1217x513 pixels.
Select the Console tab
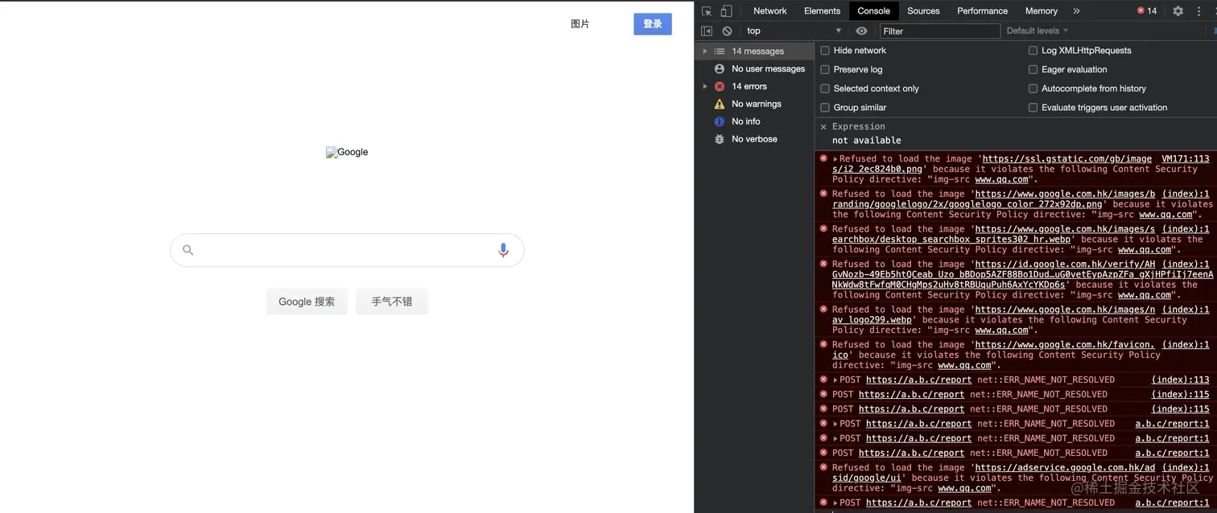[x=873, y=11]
